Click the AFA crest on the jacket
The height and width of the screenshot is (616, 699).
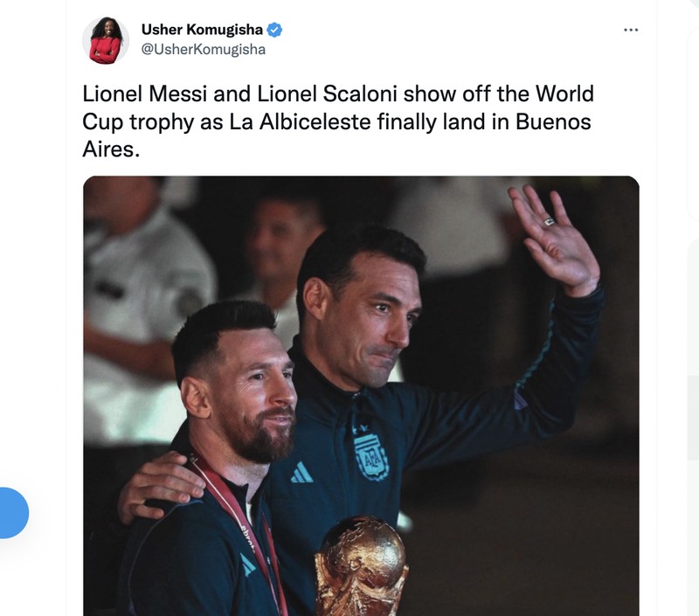(370, 453)
